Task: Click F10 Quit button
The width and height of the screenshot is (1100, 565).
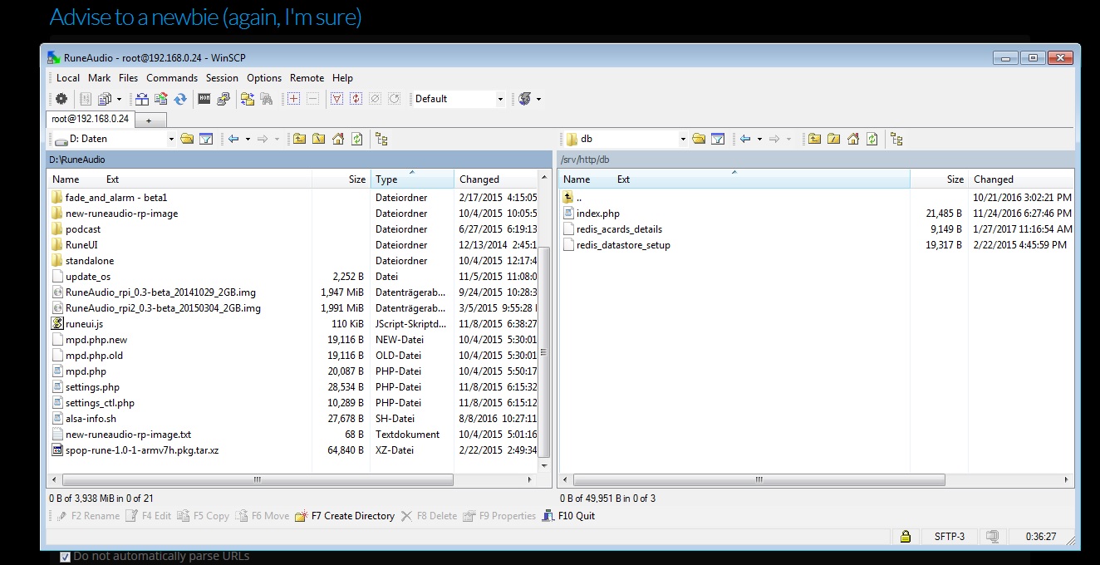Action: [x=568, y=516]
